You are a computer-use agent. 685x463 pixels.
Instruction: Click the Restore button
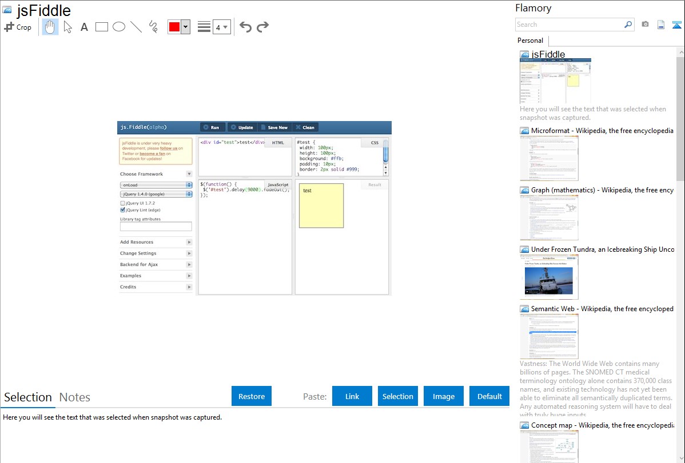point(252,396)
